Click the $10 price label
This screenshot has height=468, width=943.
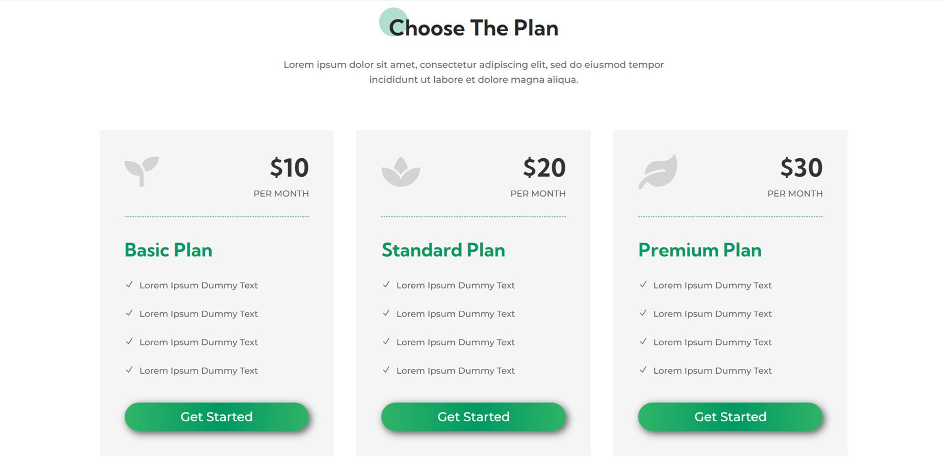tap(289, 167)
